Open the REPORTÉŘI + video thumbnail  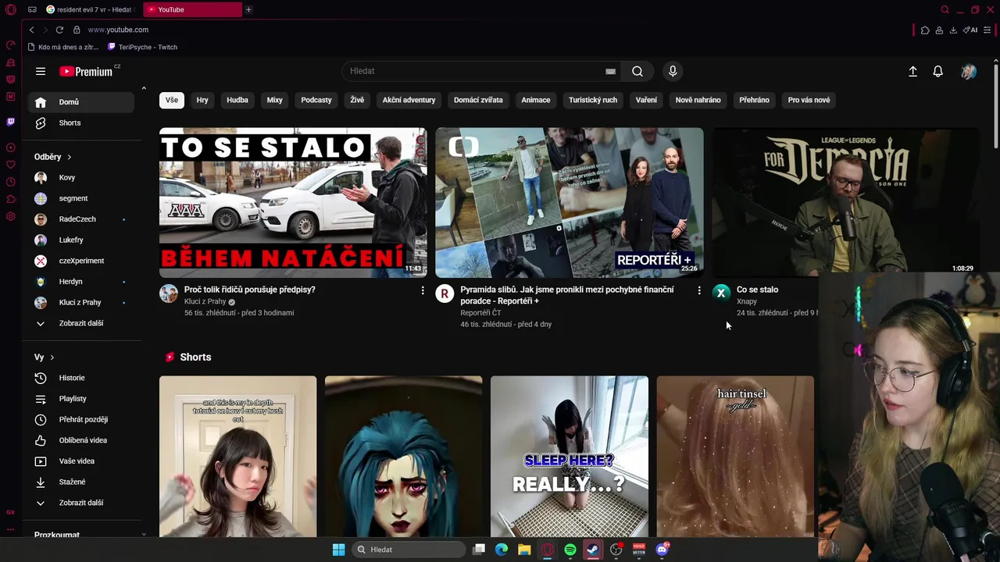[570, 203]
